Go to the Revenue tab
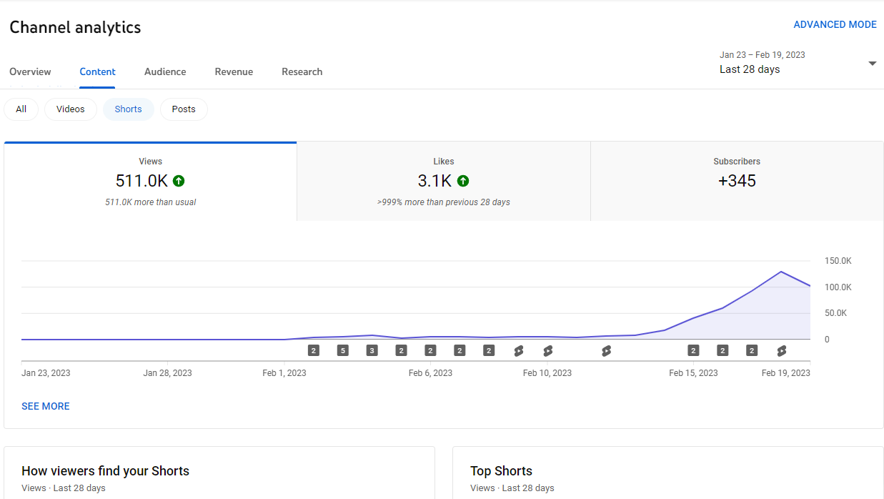 click(234, 71)
